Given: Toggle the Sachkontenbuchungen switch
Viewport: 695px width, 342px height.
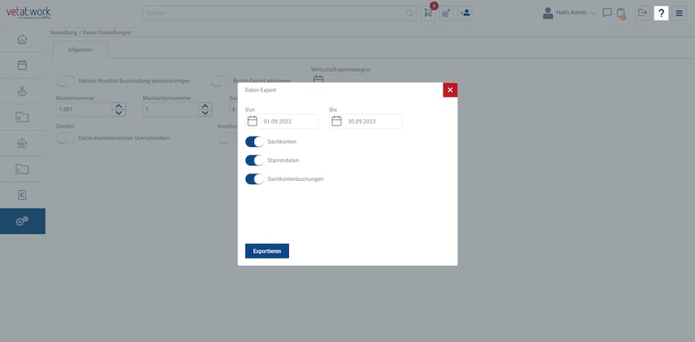Looking at the screenshot, I should pyautogui.click(x=255, y=179).
